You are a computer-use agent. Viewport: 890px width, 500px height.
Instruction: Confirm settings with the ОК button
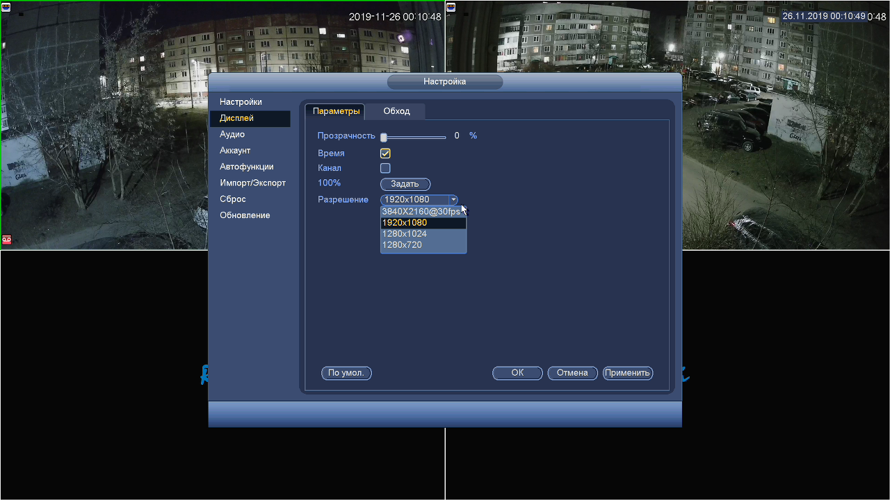[x=517, y=373]
